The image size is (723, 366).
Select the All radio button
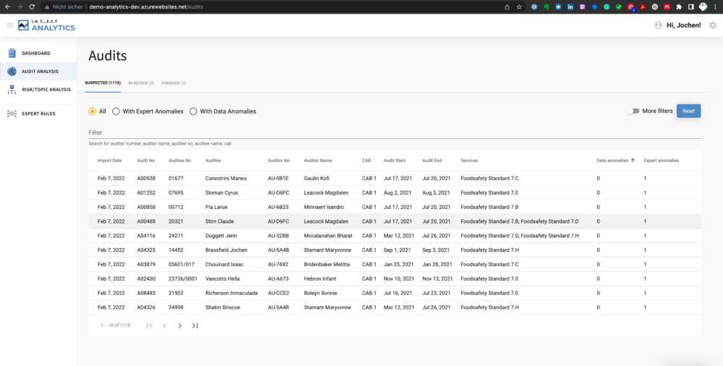pos(93,111)
